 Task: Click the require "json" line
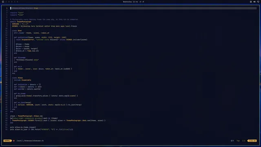pyautogui.click(x=17, y=13)
